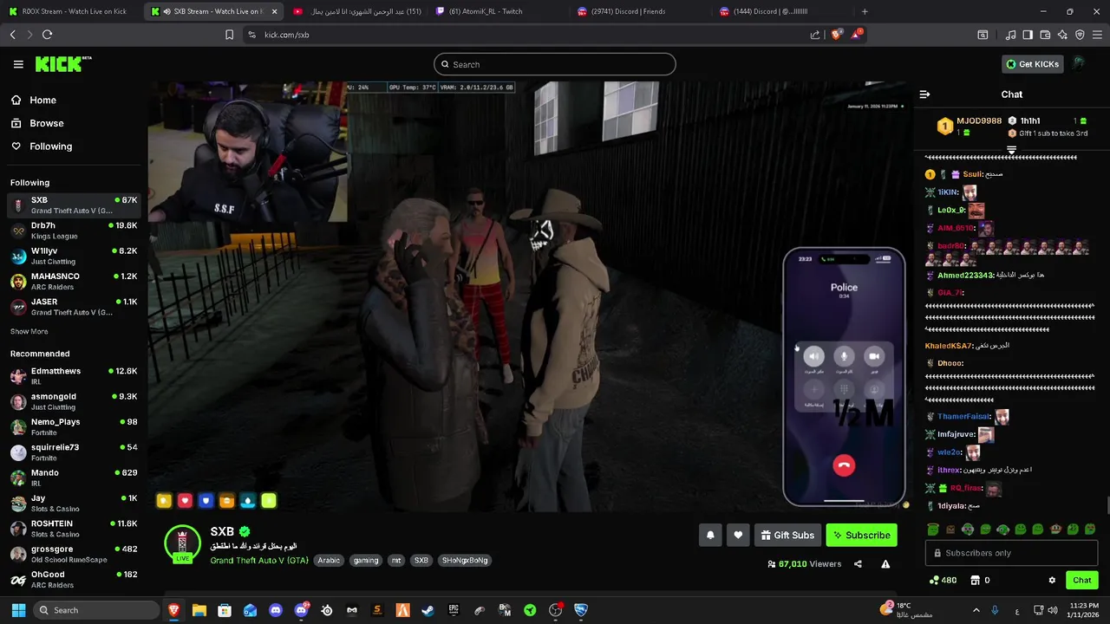Image resolution: width=1110 pixels, height=624 pixels.
Task: Open Brave playlist music note icon
Action: pos(1010,35)
